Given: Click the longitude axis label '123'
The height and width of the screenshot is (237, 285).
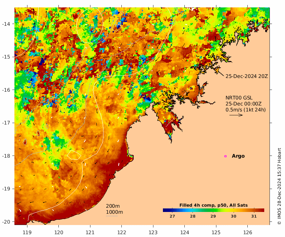Looking at the screenshot, I should [153, 233].
